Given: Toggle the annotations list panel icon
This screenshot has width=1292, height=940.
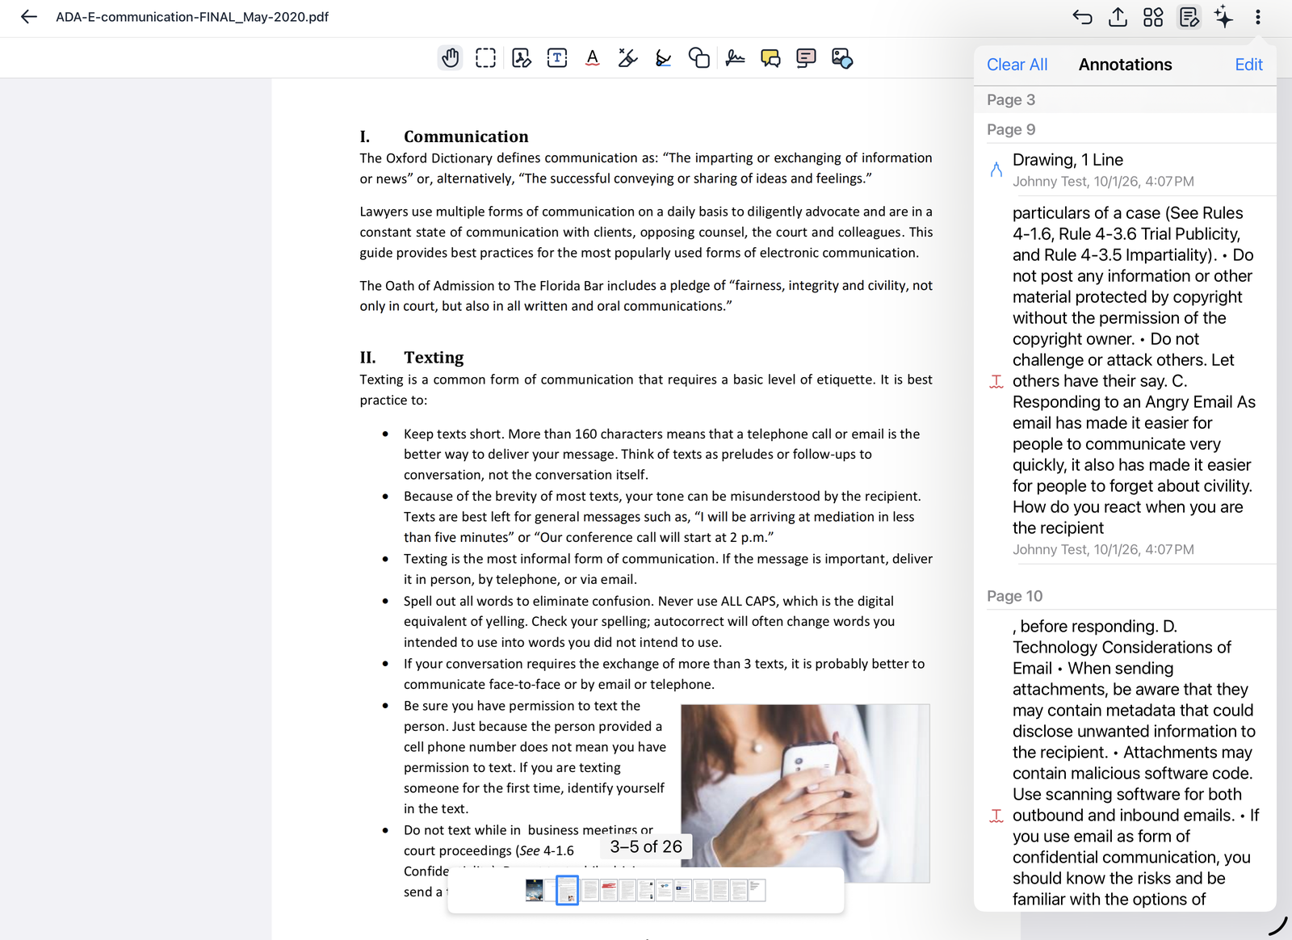Looking at the screenshot, I should tap(1189, 17).
